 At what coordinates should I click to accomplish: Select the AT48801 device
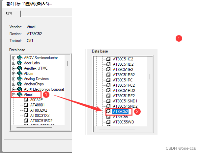point(38,105)
